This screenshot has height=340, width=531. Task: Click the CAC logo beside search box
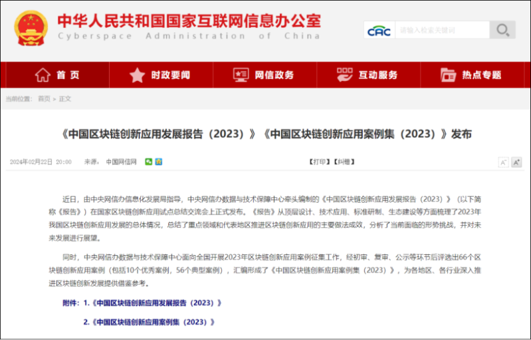click(379, 31)
